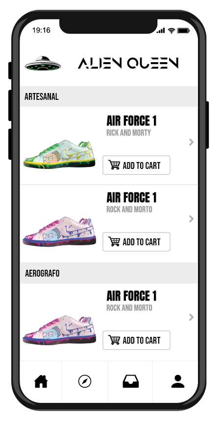Add Aerografo shoe to cart
Viewport: 221px width, 422px height.
point(136,340)
